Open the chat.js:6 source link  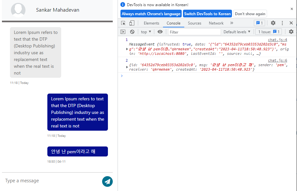click(277, 61)
